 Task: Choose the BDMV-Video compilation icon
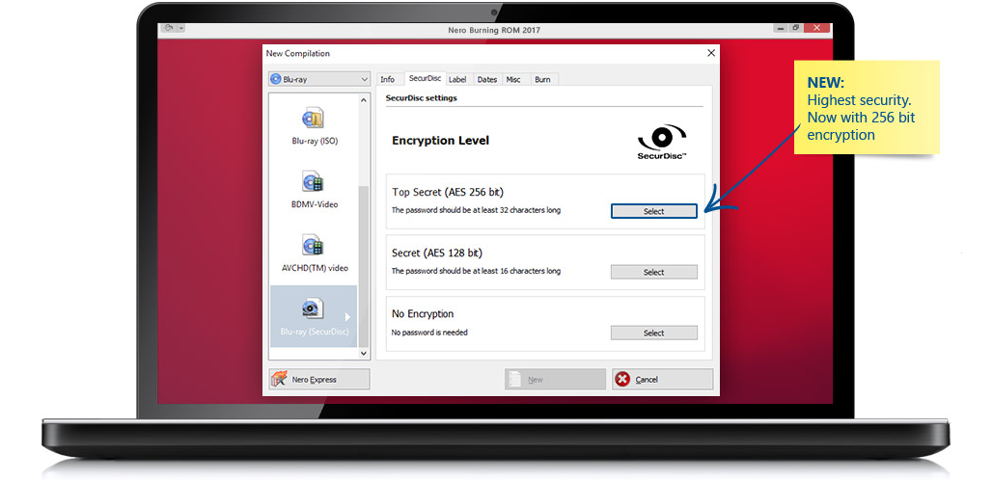(x=312, y=181)
